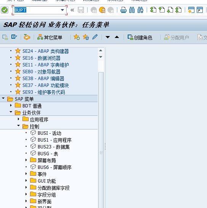The image size is (207, 208).
Task: Click the Cancel icon
Action: (x=111, y=10)
